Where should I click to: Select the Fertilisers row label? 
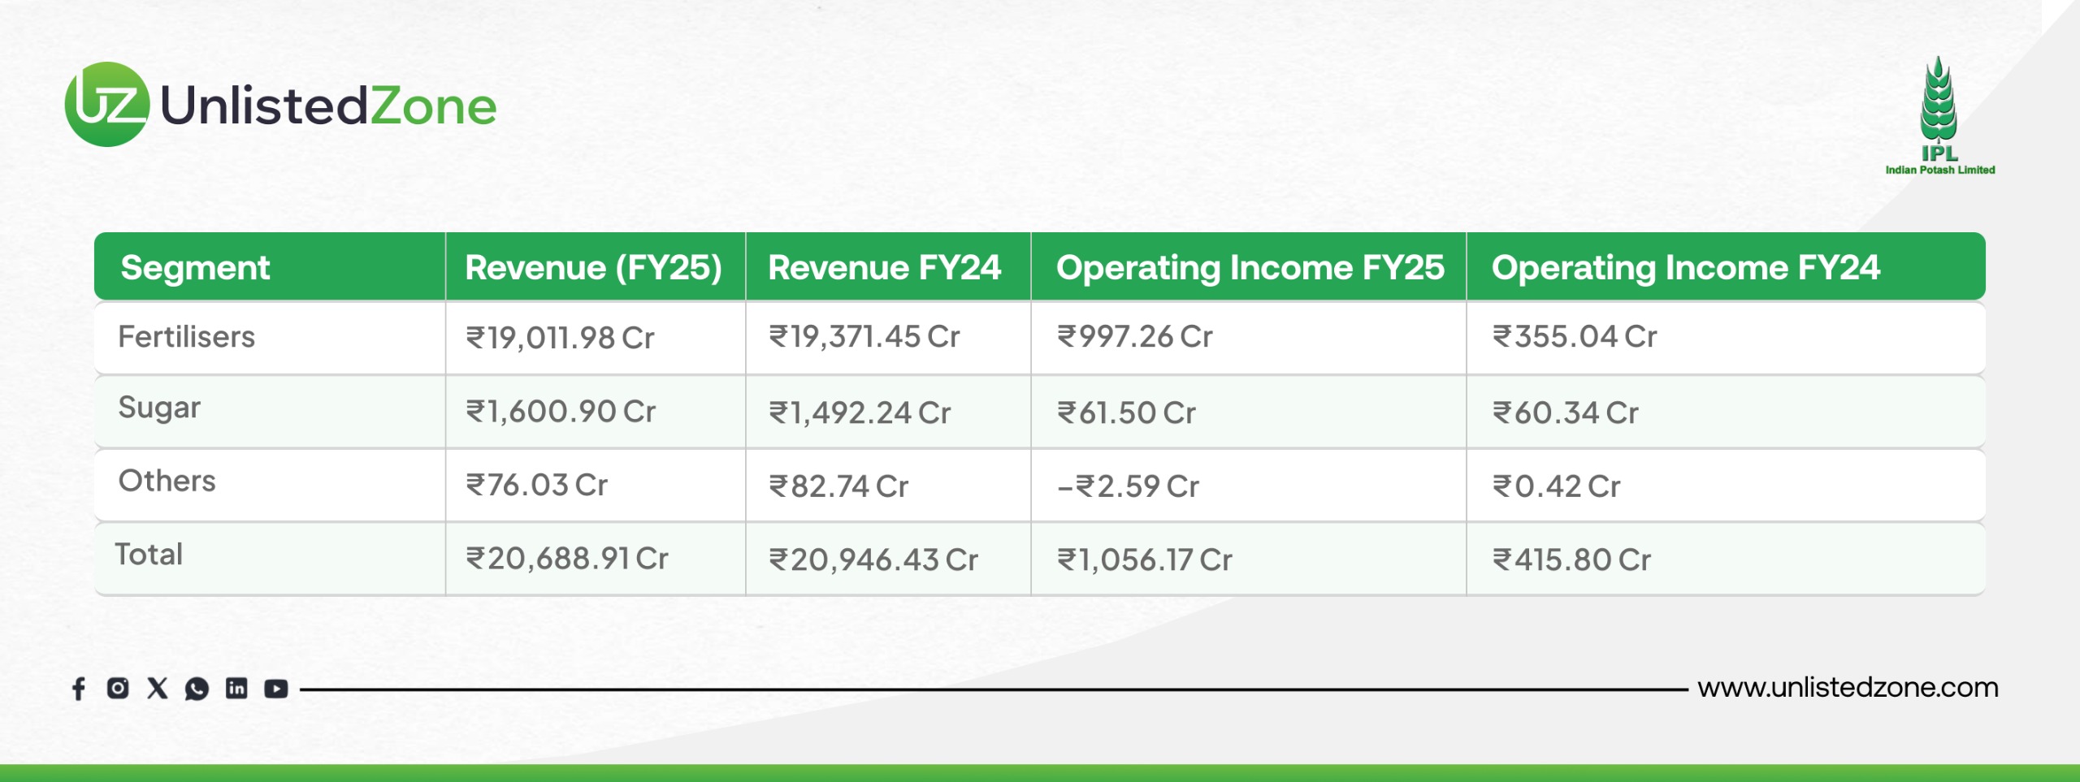pyautogui.click(x=186, y=337)
